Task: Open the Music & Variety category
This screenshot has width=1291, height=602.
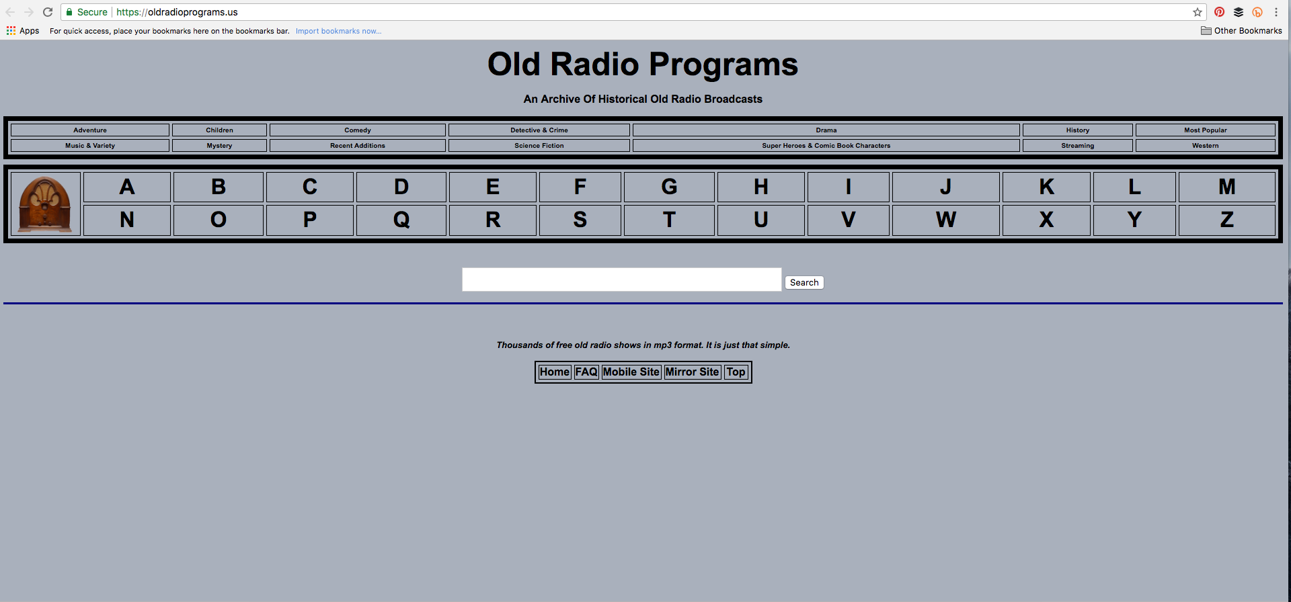Action: click(90, 146)
